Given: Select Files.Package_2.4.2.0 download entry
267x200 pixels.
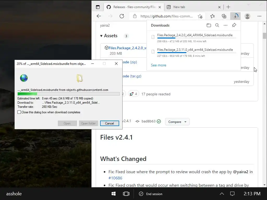Looking at the screenshot, I should 194,38.
